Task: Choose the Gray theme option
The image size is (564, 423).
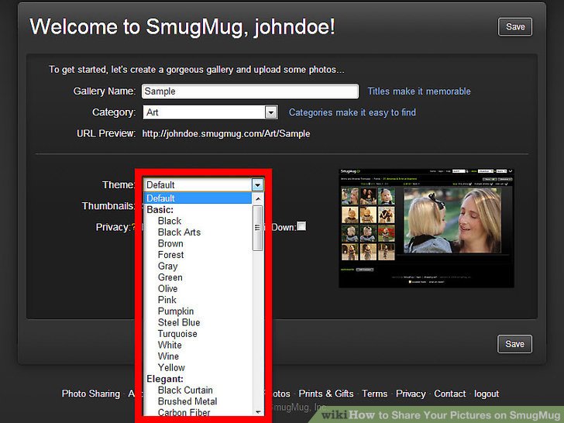Action: (x=167, y=267)
